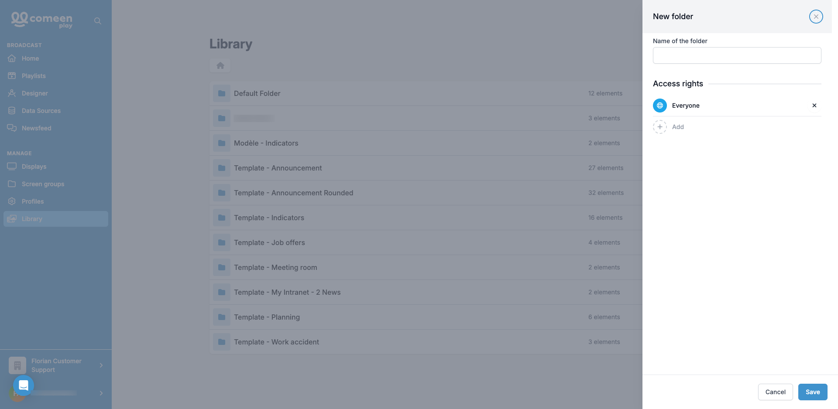Open Template - Announcement Rounded folder

[426, 193]
